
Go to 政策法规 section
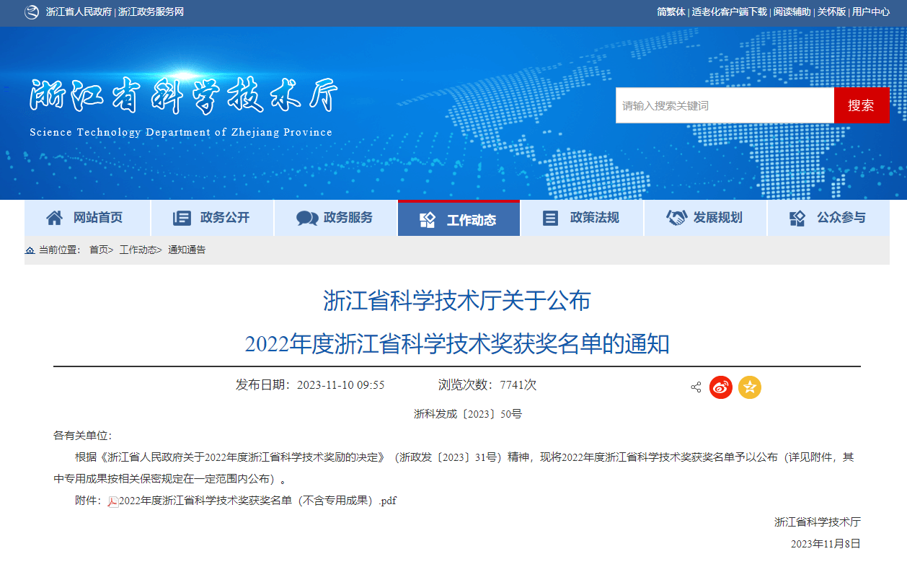pos(581,218)
